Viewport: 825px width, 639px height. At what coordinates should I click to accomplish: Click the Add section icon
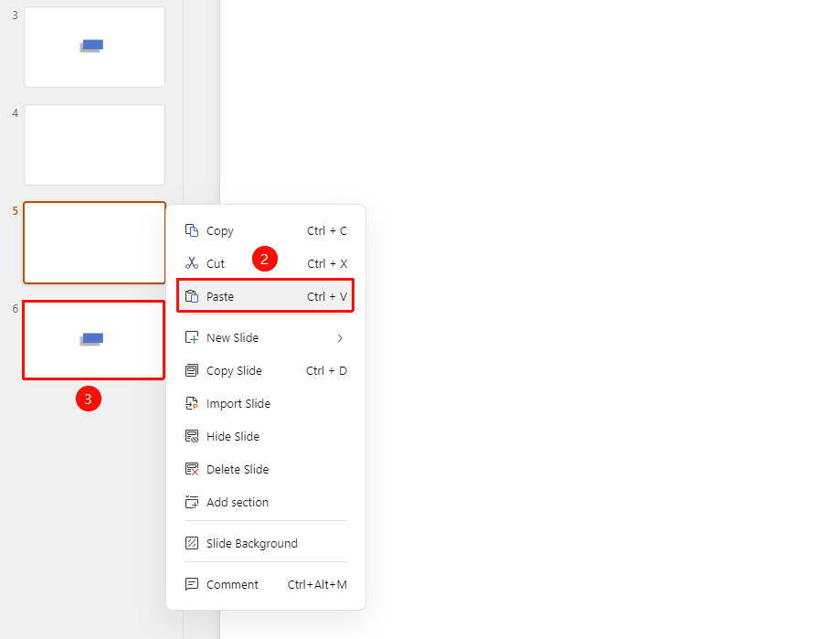tap(192, 502)
